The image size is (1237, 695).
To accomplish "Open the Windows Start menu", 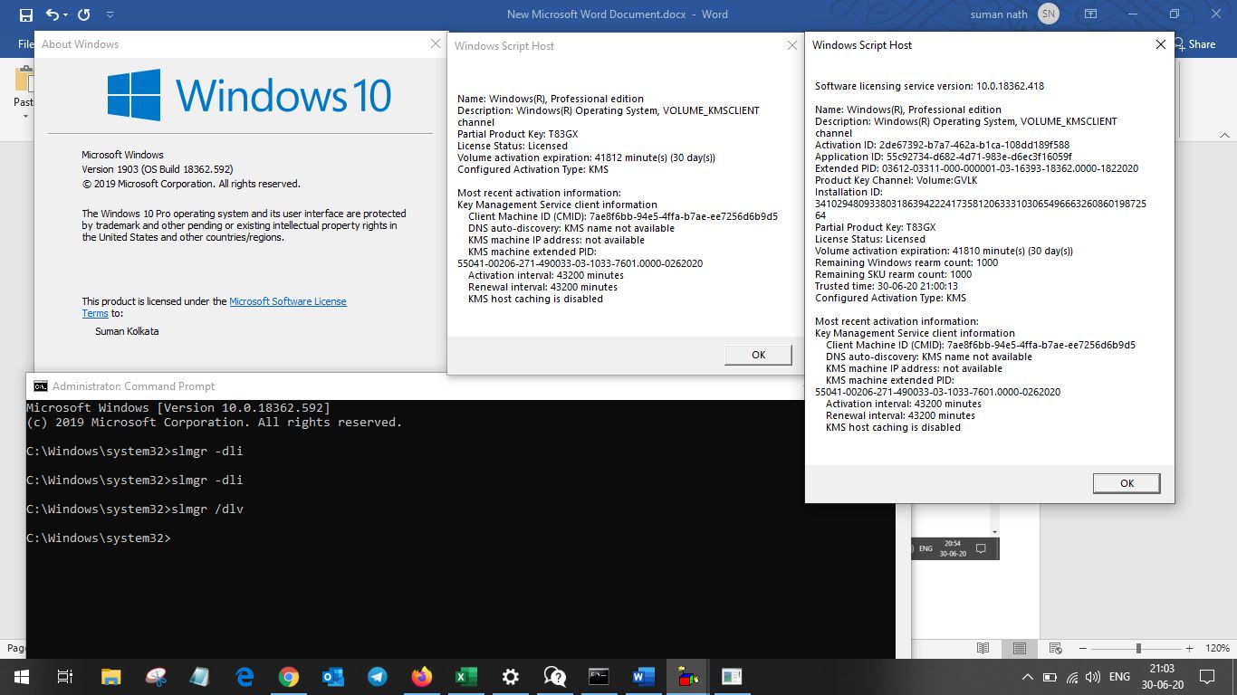I will pos(21,676).
